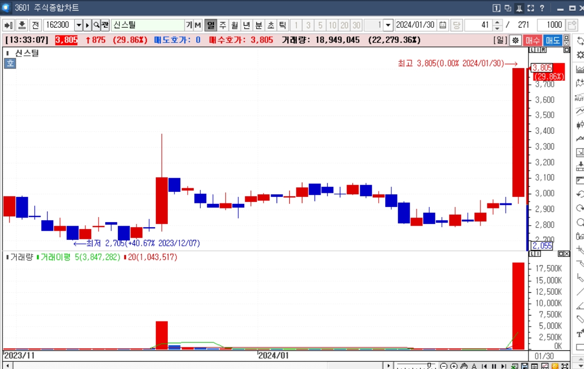Screen dimensions: 584x369
Task: Click the zoom out minus icon
Action: [x=443, y=366]
